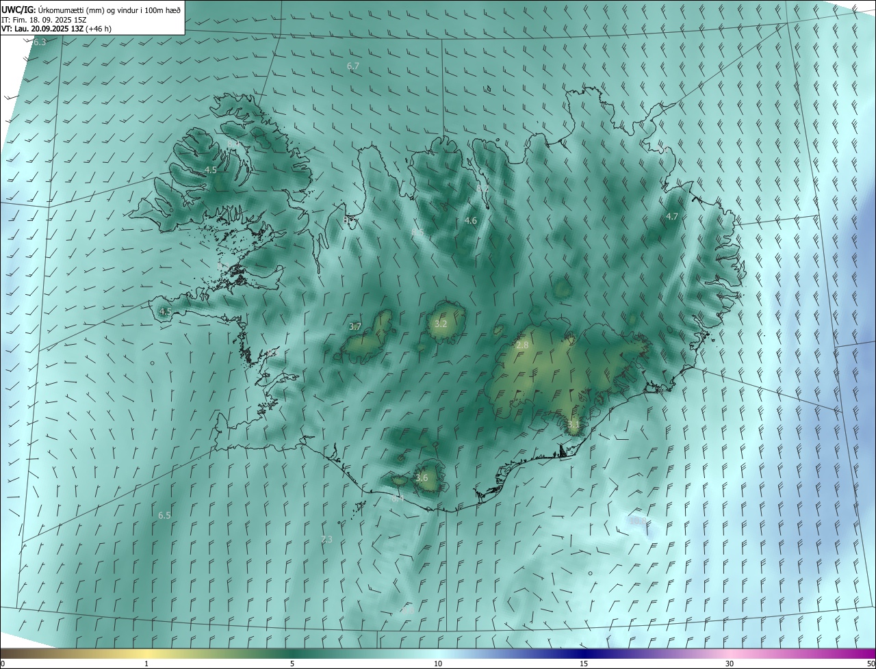
Task: Click the colorbar at the 10 label
Action: (438, 664)
